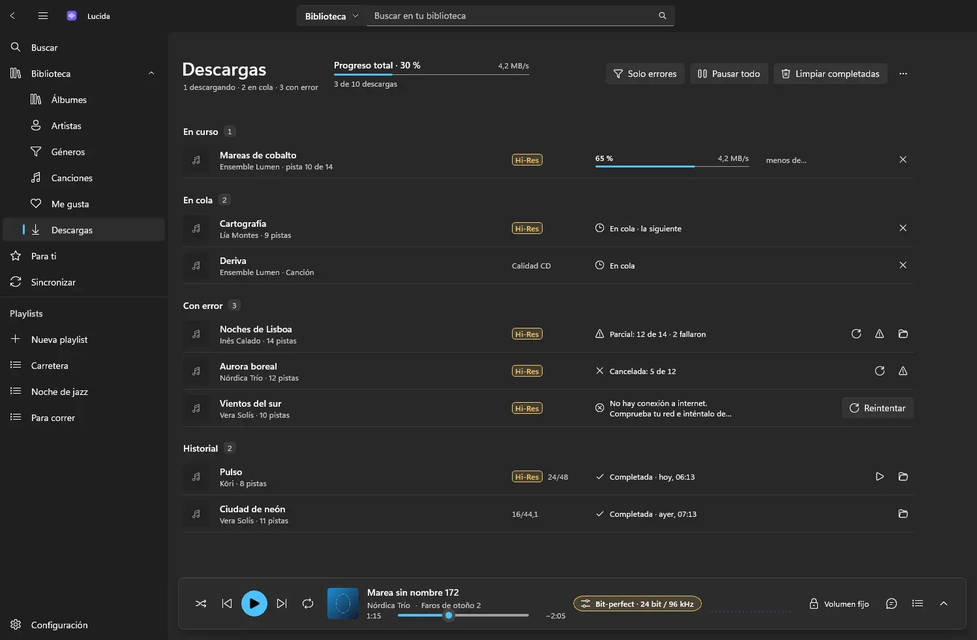Click the Nórdica Trío artist name in player
Image resolution: width=977 pixels, height=640 pixels.
[x=389, y=605]
